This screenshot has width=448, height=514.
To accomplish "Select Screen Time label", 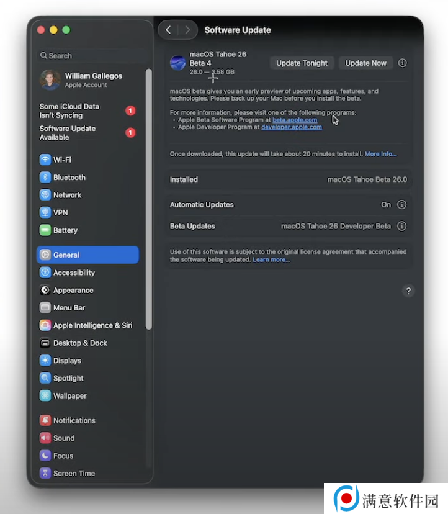I will tap(74, 474).
